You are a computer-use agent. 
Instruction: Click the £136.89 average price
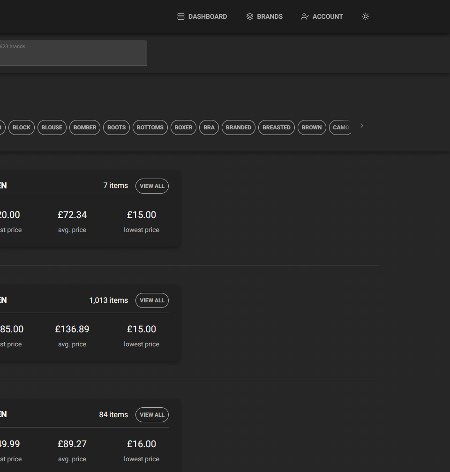72,329
